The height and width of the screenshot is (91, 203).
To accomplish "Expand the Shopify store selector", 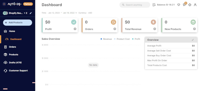I will [x=15, y=13].
